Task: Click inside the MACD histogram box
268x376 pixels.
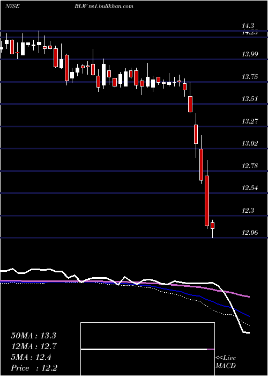Action: [147, 349]
